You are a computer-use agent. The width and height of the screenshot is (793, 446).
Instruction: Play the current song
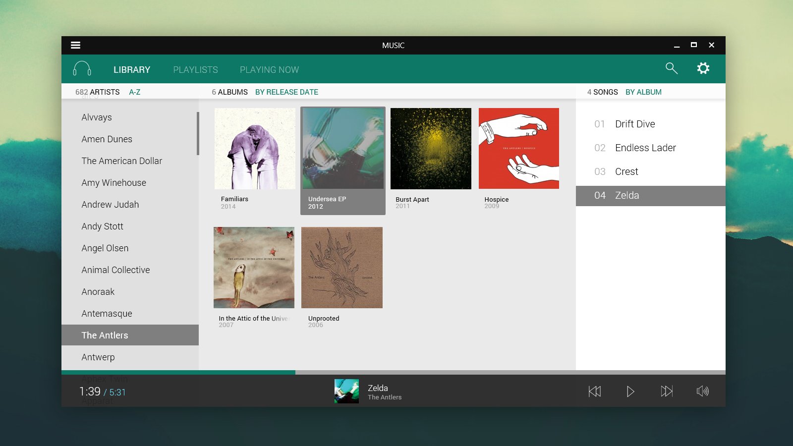coord(630,391)
